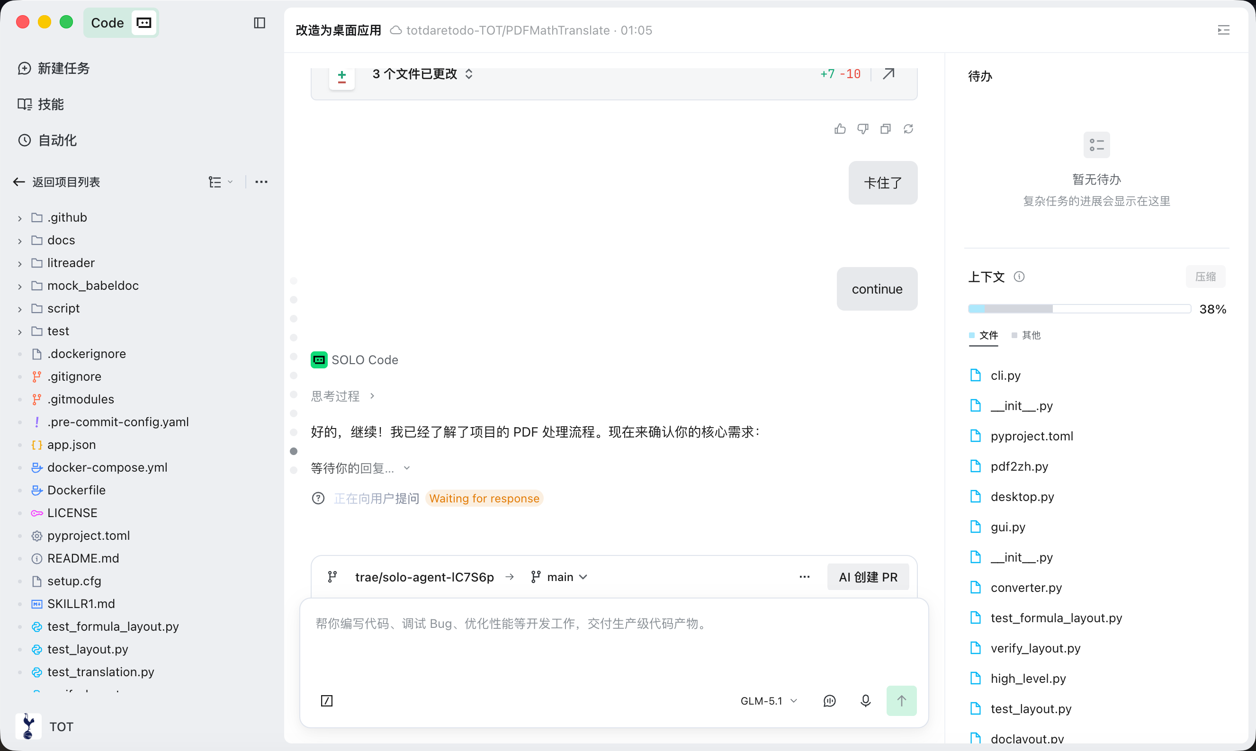
Task: Click the send arrow button
Action: pyautogui.click(x=901, y=700)
